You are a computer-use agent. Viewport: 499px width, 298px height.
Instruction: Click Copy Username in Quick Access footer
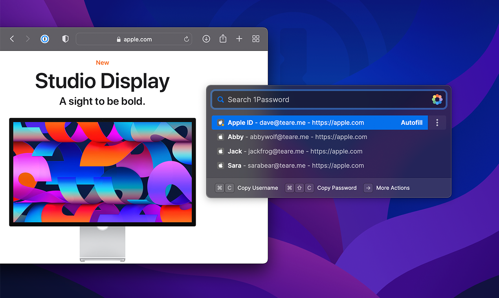pos(258,188)
